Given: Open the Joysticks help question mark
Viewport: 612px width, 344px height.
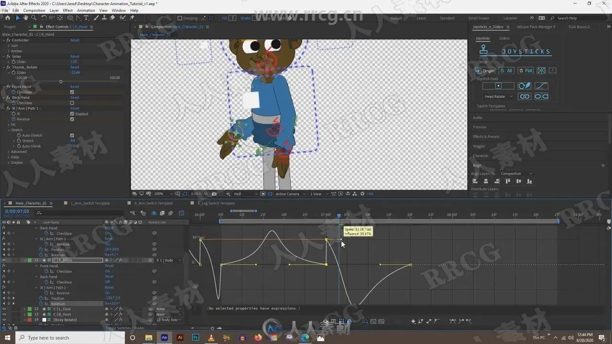Looking at the screenshot, I should [x=552, y=71].
